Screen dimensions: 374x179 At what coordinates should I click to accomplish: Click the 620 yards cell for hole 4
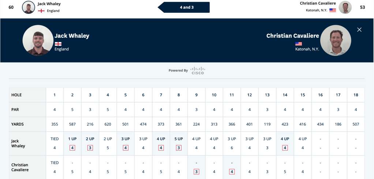(108, 124)
